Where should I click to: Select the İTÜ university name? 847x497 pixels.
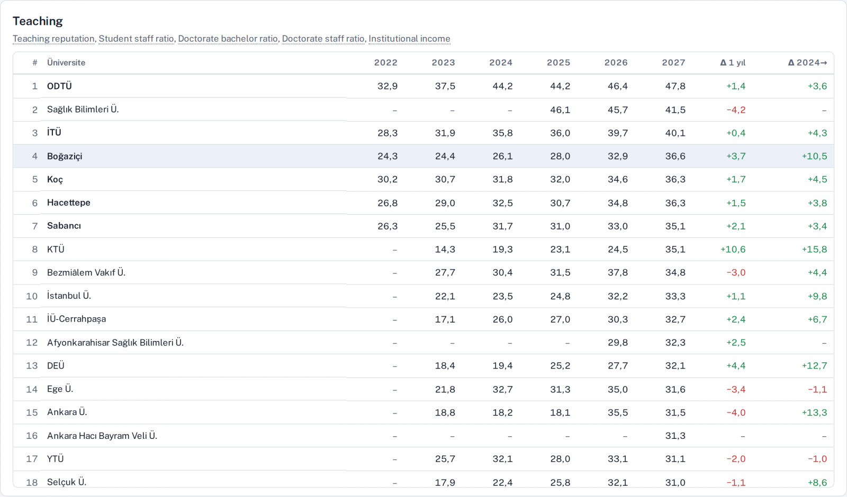54,133
